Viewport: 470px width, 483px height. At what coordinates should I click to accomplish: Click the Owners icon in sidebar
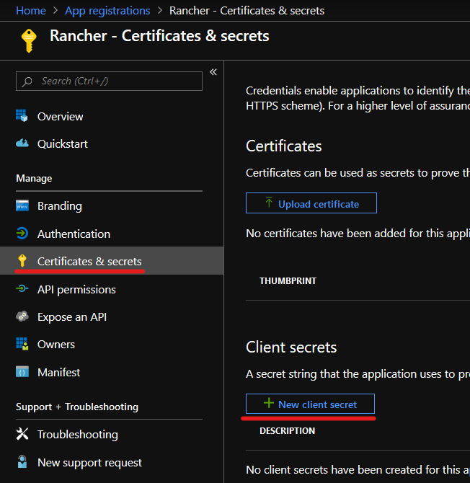(22, 344)
